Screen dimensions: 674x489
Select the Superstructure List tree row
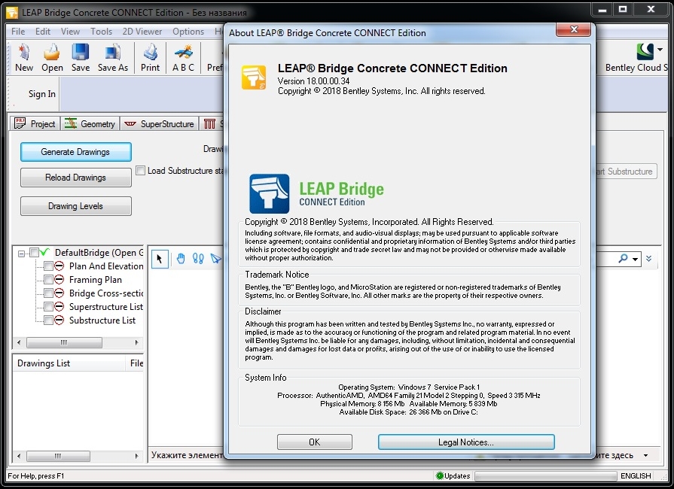pos(105,307)
